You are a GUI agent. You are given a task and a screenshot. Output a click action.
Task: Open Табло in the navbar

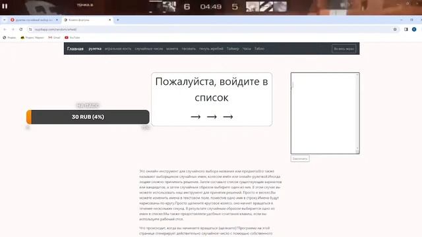coord(259,49)
